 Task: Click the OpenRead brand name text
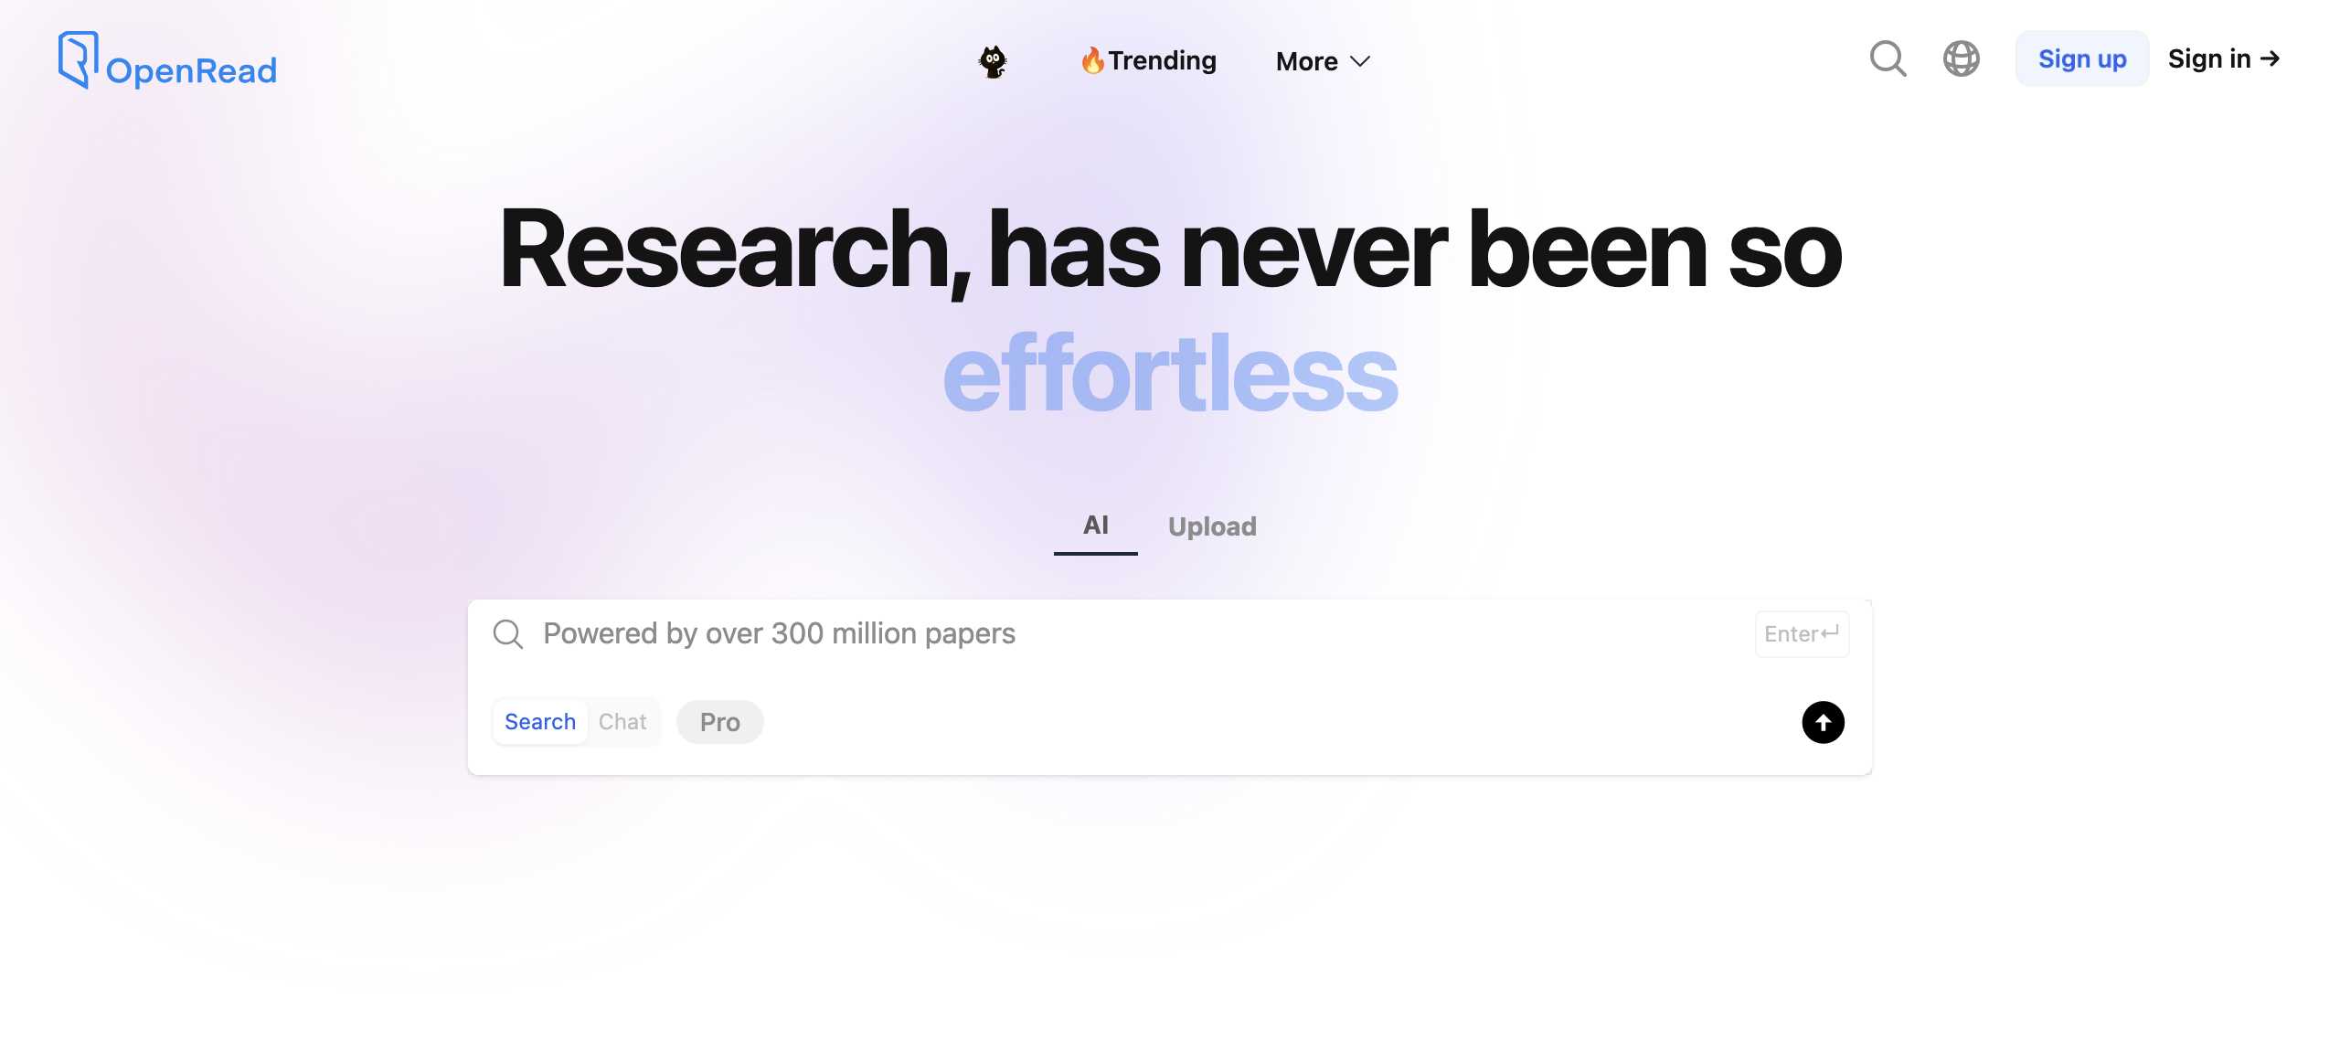click(191, 70)
